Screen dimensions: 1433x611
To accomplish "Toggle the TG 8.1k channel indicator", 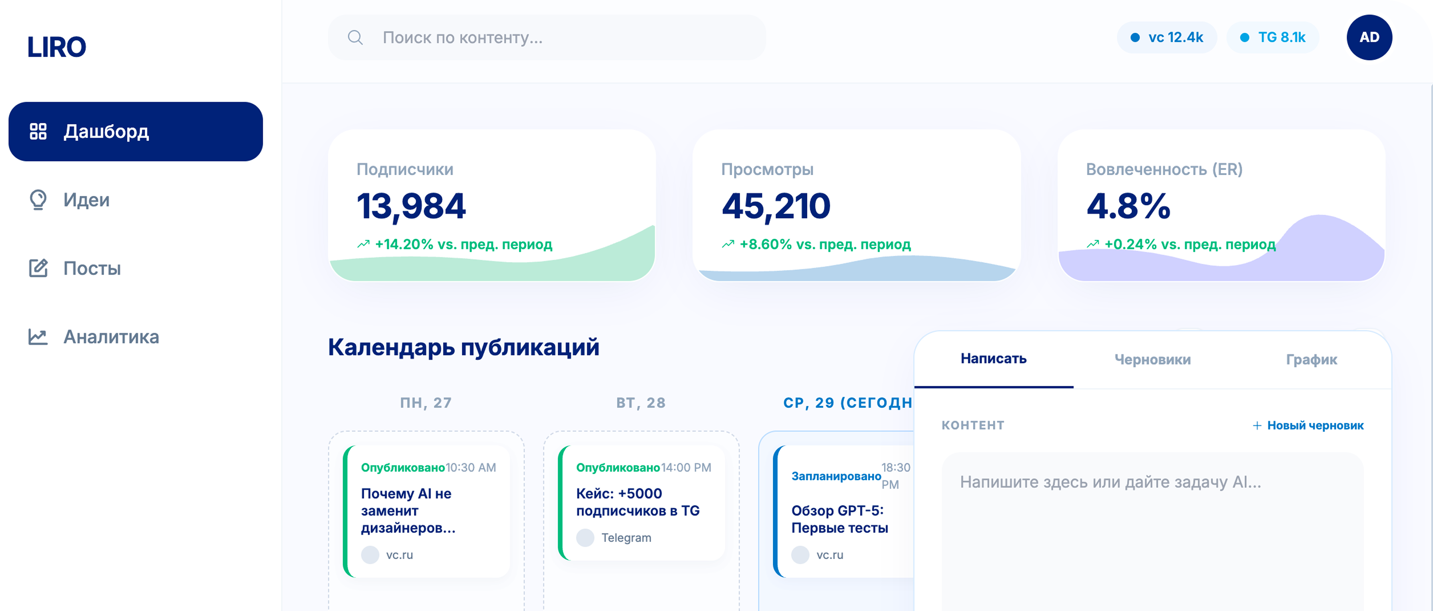I will 1272,37.
